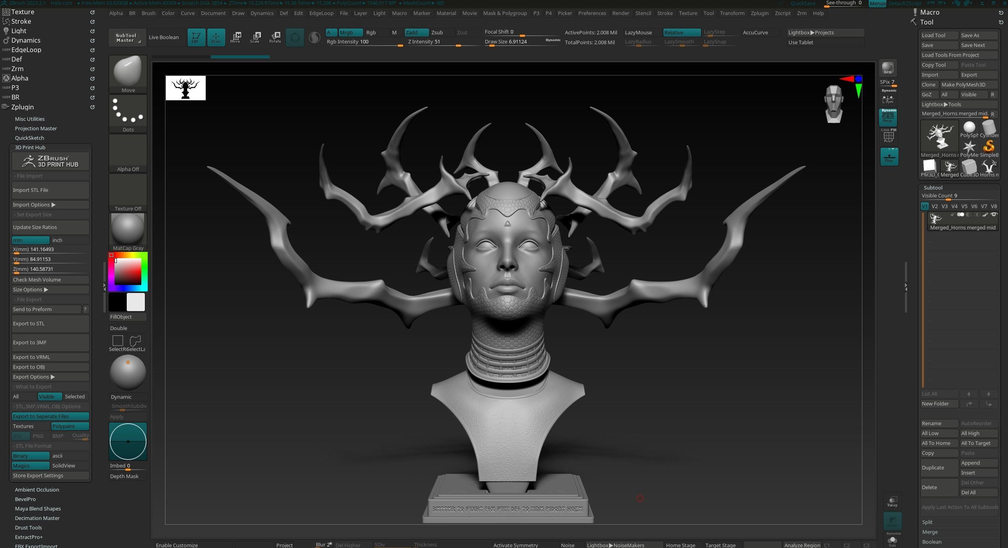1008x548 pixels.
Task: Expand Size Options in 3D Print Hub
Action: click(51, 289)
